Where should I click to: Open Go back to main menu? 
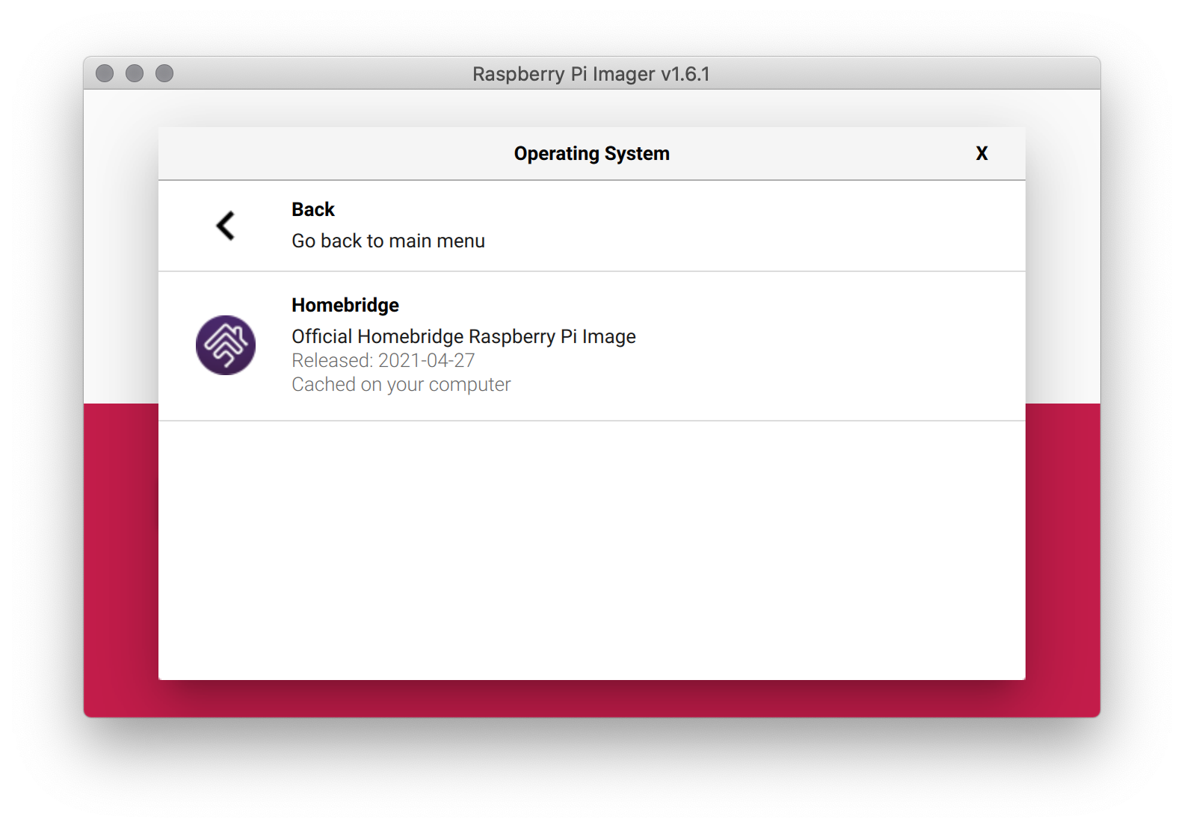(x=388, y=241)
